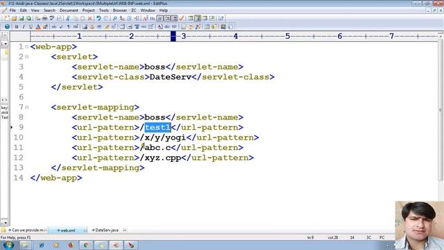The width and height of the screenshot is (444, 250).
Task: Open the dropdown at top of side panel
Action: (x=5, y=44)
